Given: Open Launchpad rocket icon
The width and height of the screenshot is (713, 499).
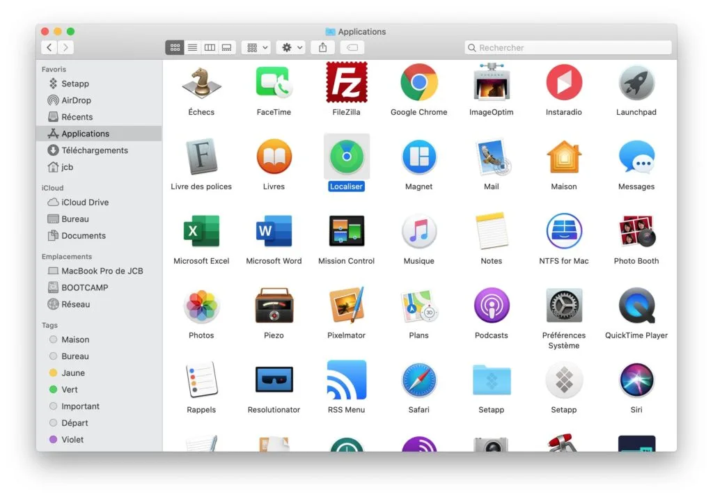Looking at the screenshot, I should [x=636, y=84].
